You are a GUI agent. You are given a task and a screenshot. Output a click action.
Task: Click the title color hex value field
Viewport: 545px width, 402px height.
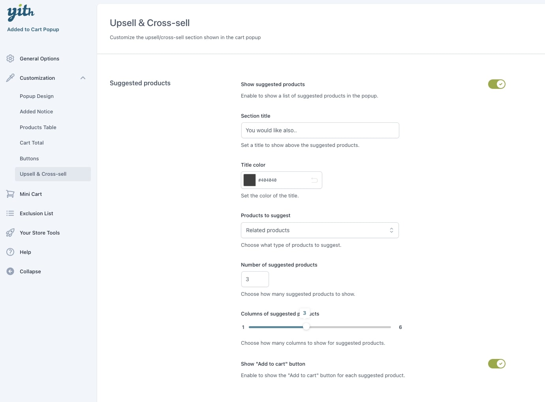click(x=282, y=180)
